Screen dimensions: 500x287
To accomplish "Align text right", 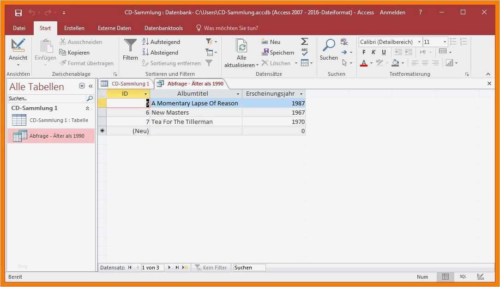I will (x=435, y=63).
